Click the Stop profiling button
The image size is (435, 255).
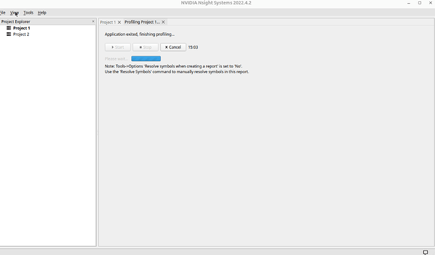coord(146,47)
